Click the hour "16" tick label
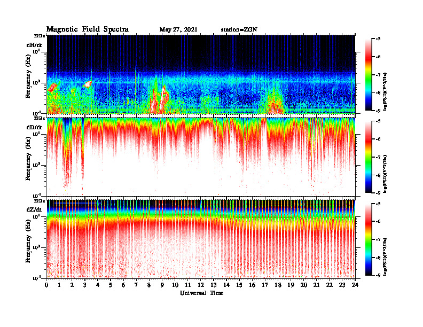Image resolution: width=423 pixels, height=327 pixels. point(252,285)
